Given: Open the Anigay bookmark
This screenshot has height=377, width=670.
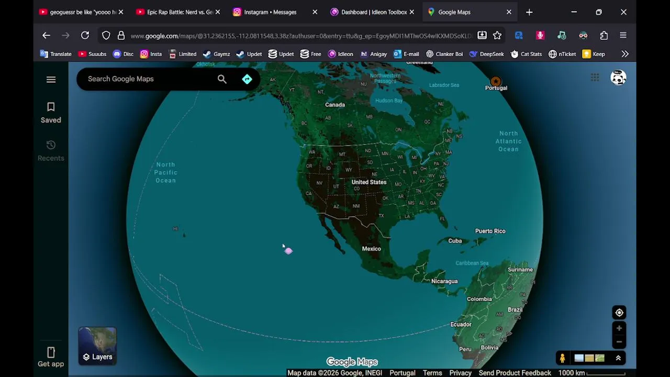Looking at the screenshot, I should pos(373,54).
